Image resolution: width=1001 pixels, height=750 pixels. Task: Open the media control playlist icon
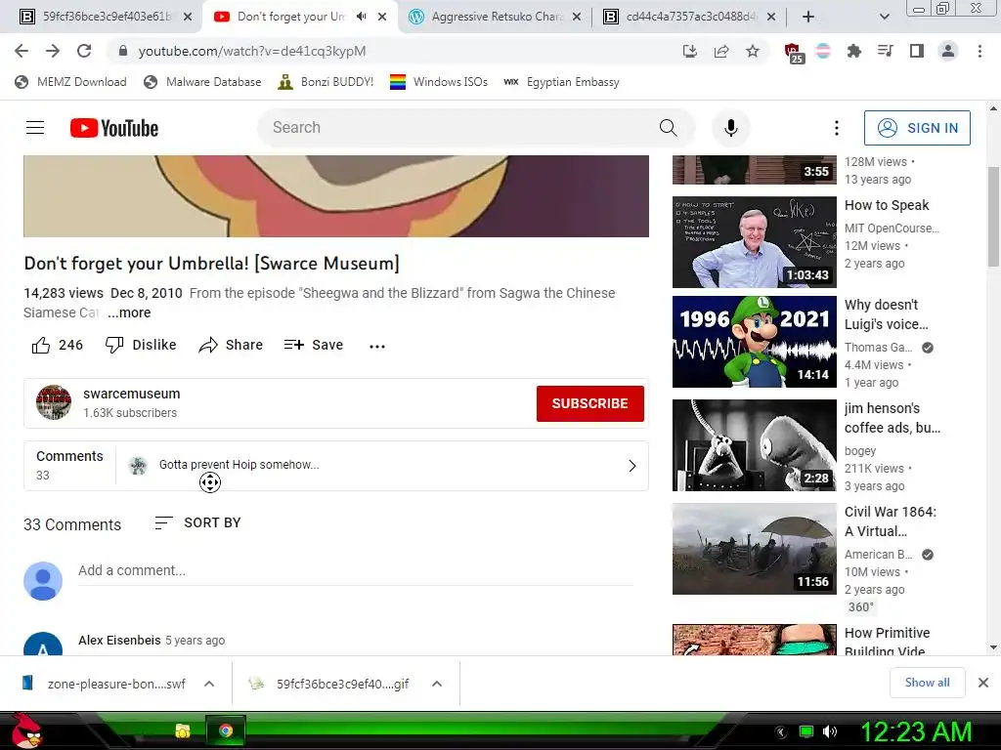[x=886, y=51]
